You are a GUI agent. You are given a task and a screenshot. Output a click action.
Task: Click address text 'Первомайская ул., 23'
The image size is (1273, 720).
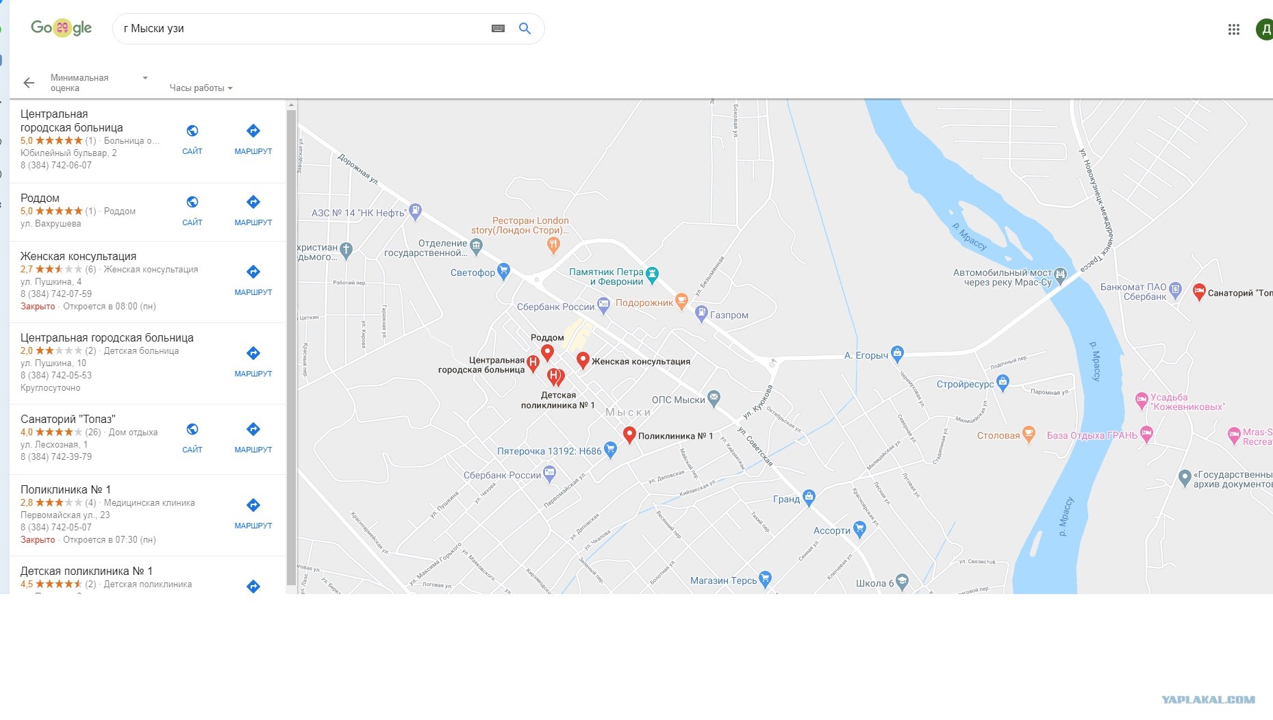click(65, 515)
